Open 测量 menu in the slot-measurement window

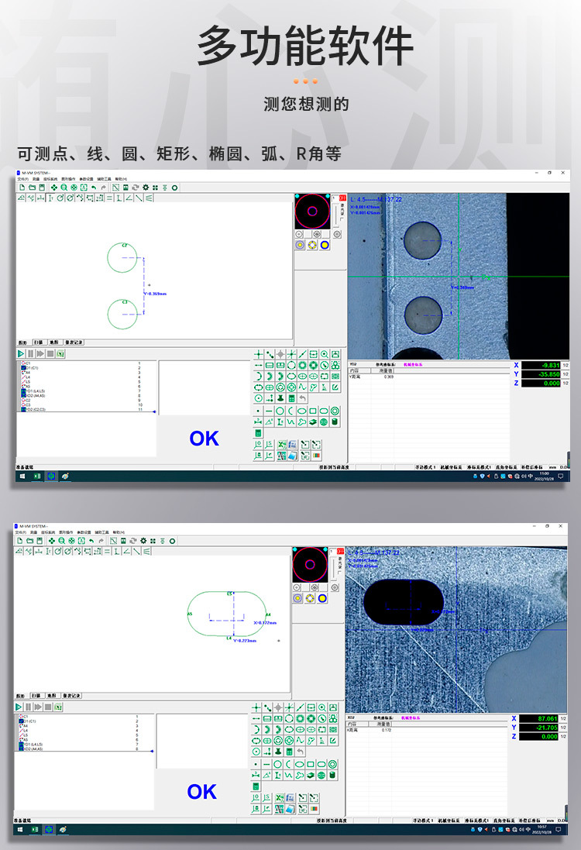pyautogui.click(x=33, y=532)
